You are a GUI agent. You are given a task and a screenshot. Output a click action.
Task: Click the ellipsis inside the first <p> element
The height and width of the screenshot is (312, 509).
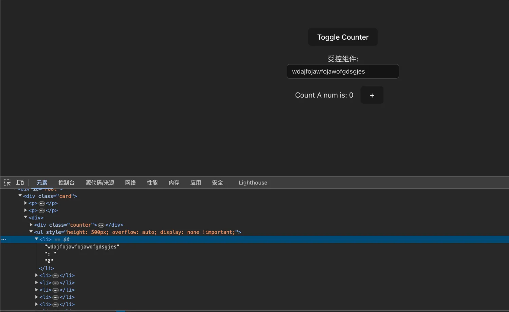(41, 203)
